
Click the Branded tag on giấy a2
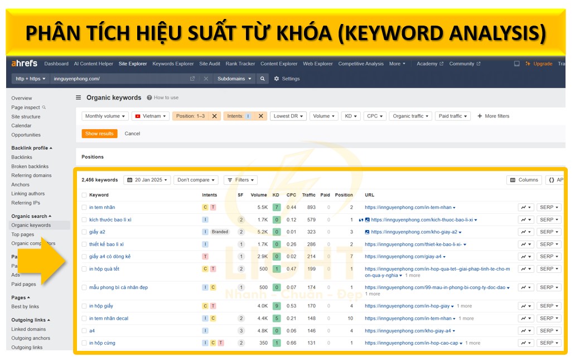(x=220, y=232)
